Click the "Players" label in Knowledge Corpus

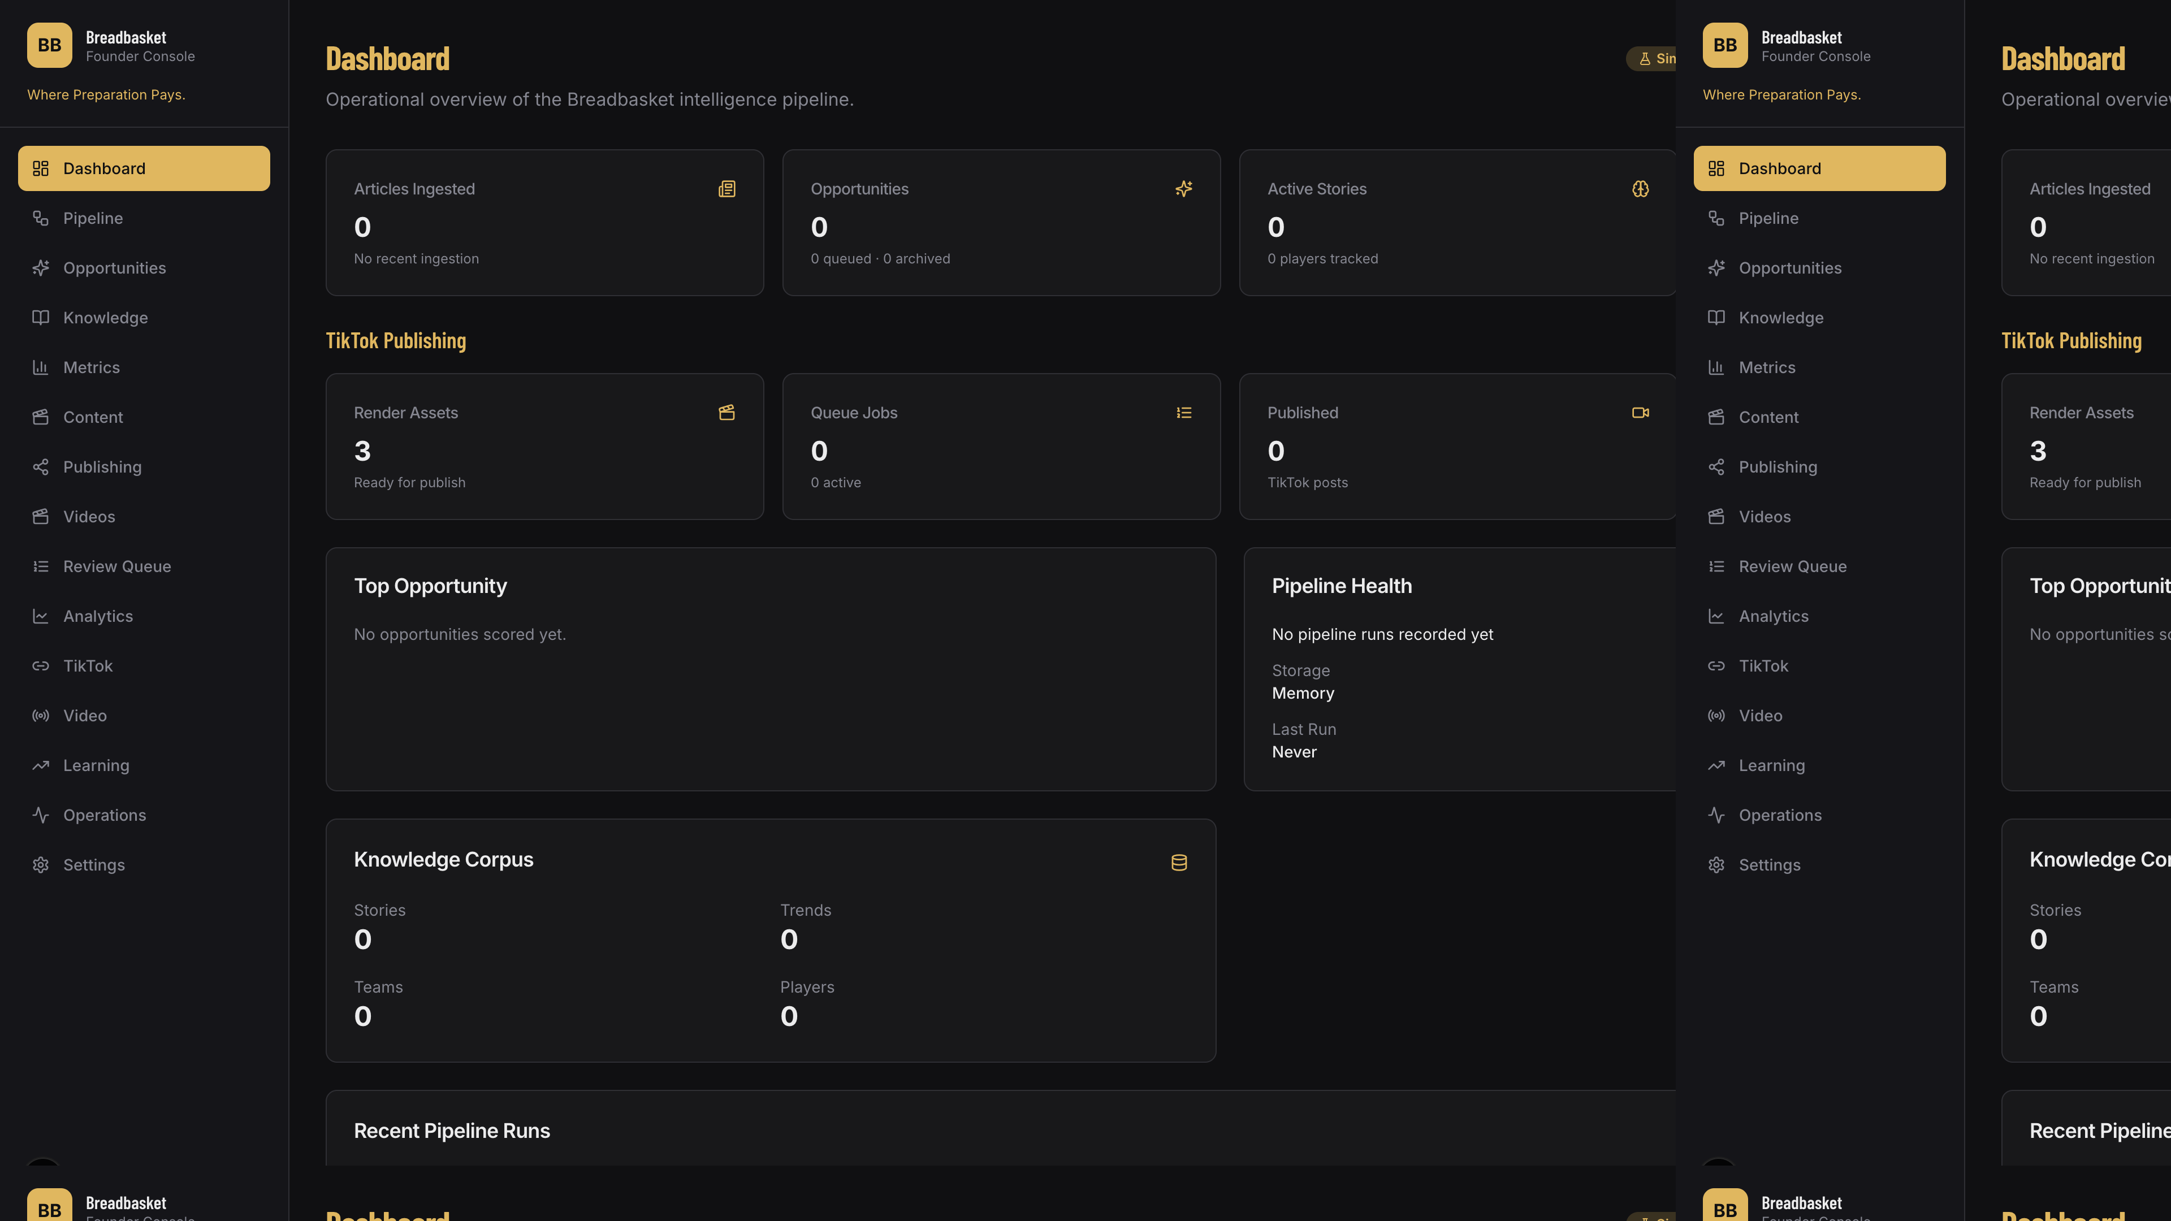807,987
